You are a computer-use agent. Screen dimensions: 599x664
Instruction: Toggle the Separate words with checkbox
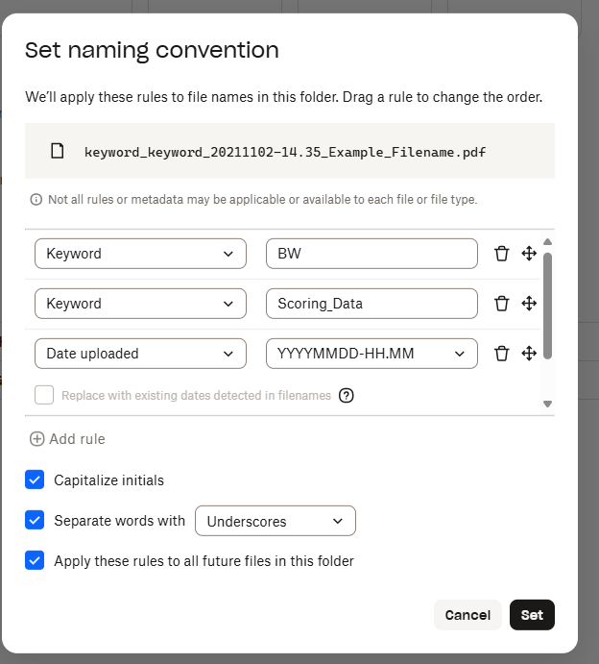click(x=35, y=520)
